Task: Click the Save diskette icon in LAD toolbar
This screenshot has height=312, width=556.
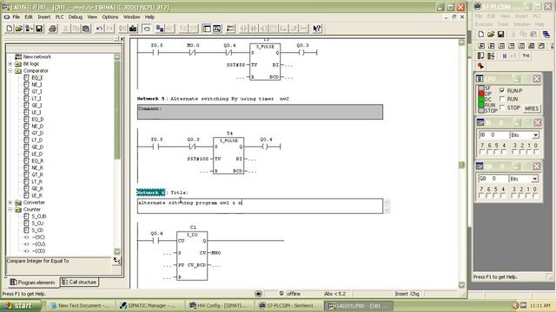Action: click(x=39, y=29)
